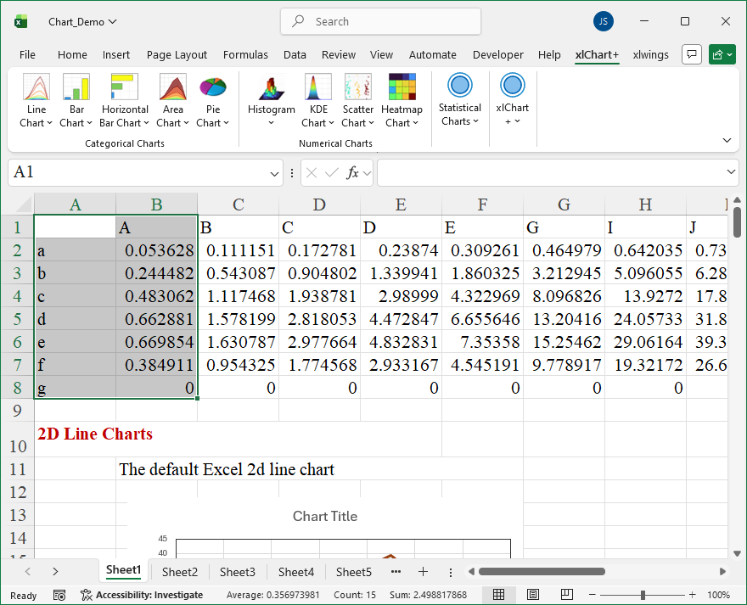Viewport: 747px width, 605px height.
Task: Click the Insert Function fx icon
Action: (x=352, y=172)
